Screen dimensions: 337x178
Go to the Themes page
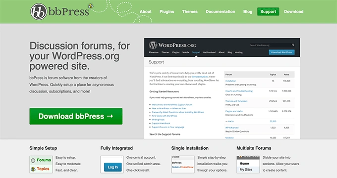190,11
